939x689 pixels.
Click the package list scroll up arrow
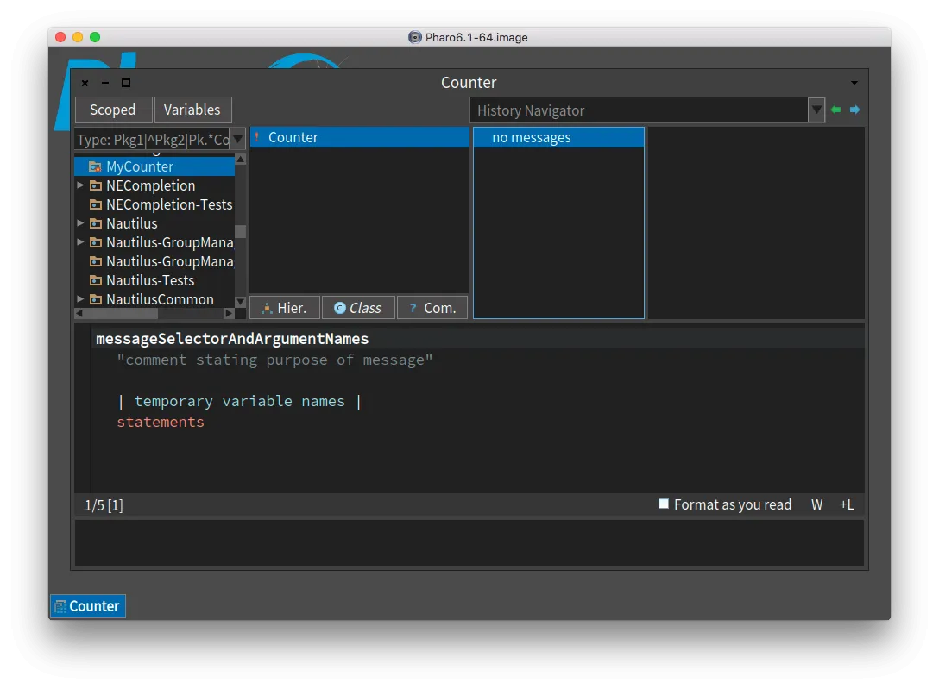pyautogui.click(x=240, y=159)
